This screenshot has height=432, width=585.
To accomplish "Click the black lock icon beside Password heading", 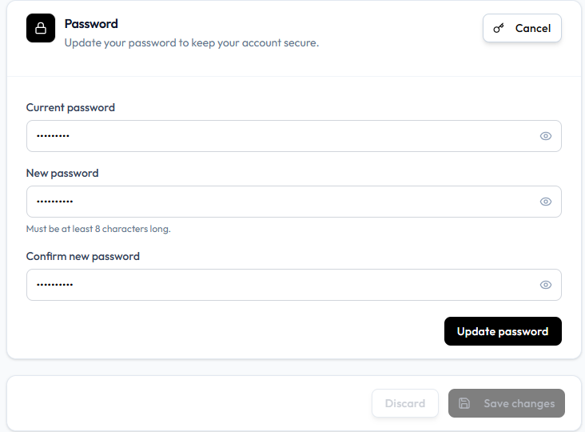I will click(41, 28).
